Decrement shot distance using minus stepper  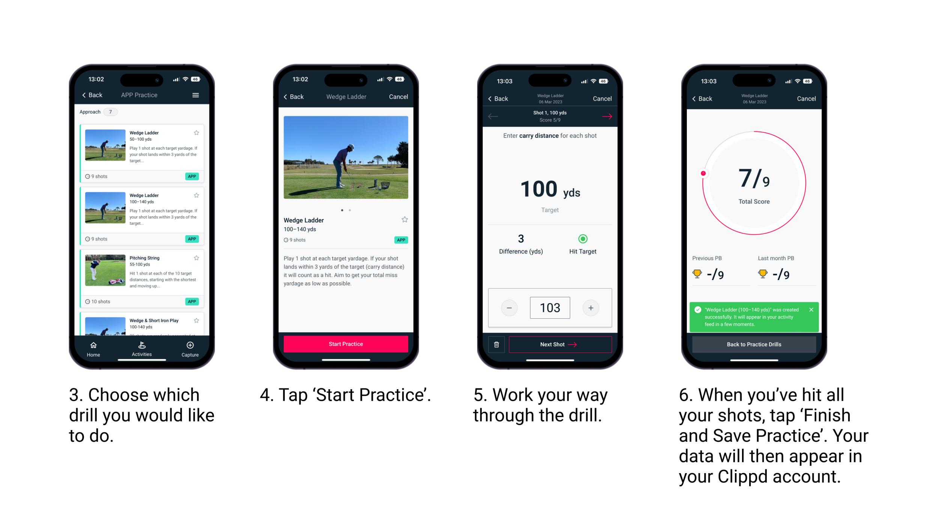tap(508, 307)
